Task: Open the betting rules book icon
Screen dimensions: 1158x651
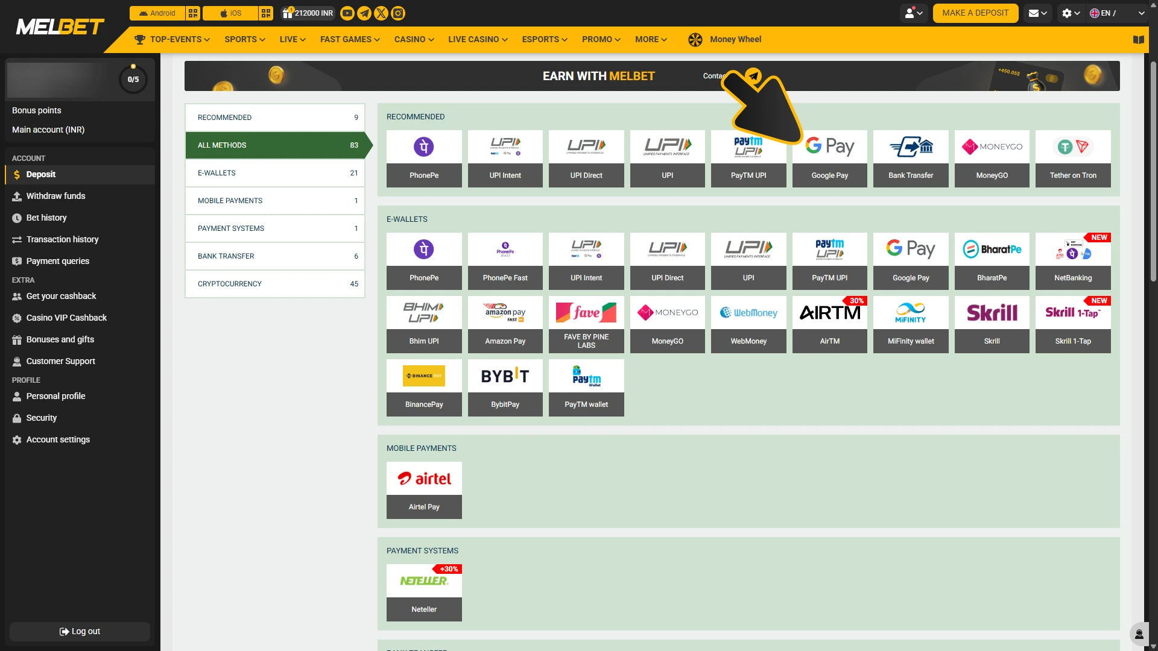Action: (1138, 40)
